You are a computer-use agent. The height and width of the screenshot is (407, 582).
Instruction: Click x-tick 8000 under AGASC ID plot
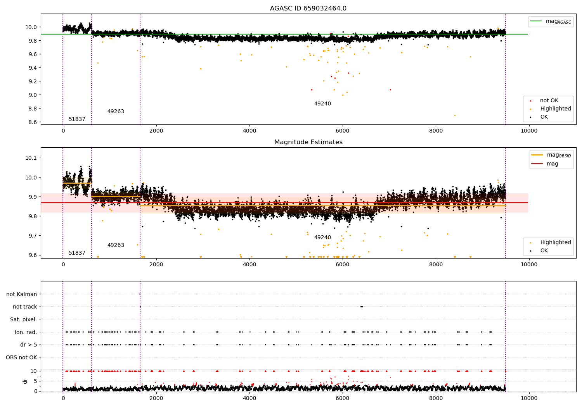click(x=436, y=131)
